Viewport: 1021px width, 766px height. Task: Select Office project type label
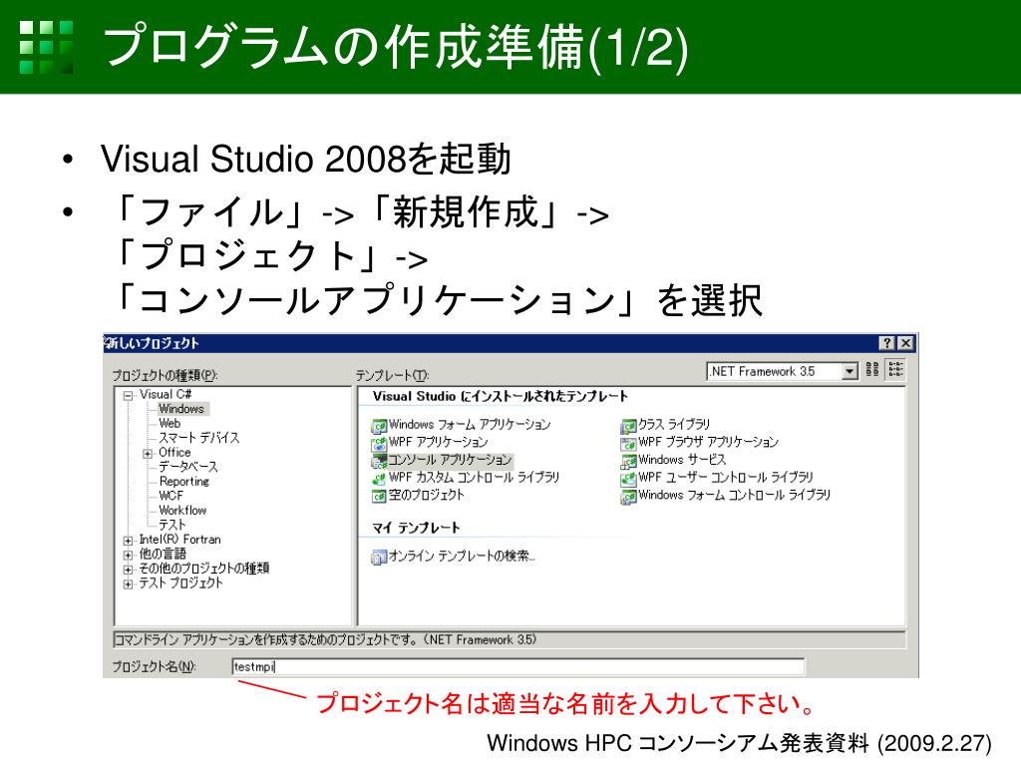pos(174,452)
